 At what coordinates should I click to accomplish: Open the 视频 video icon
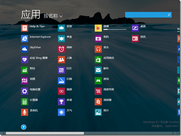pos(61,91)
